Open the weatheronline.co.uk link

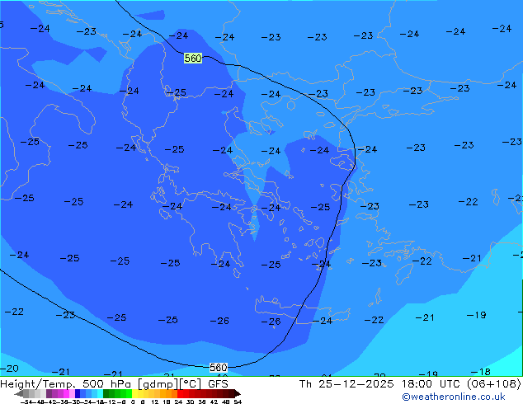point(454,397)
